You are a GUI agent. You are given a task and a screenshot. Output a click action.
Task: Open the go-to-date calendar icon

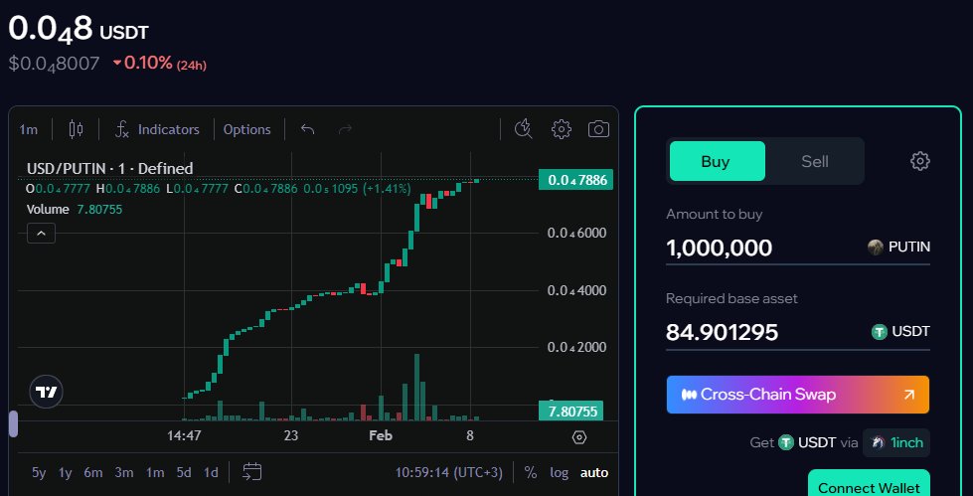coord(251,472)
